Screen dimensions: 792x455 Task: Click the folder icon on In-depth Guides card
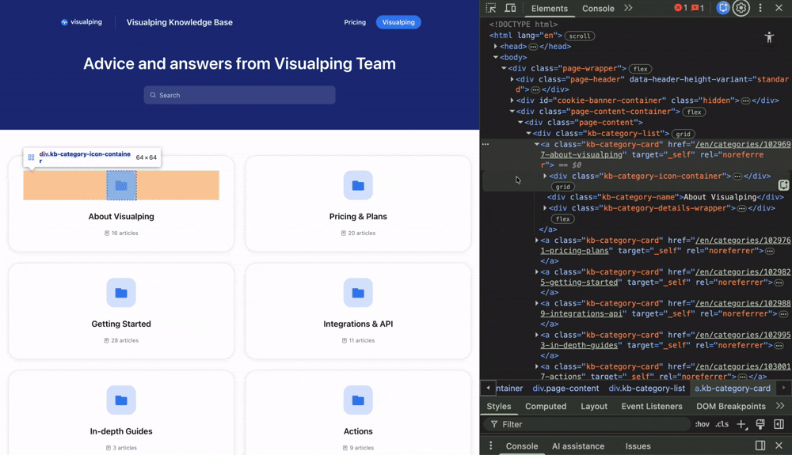pos(121,400)
